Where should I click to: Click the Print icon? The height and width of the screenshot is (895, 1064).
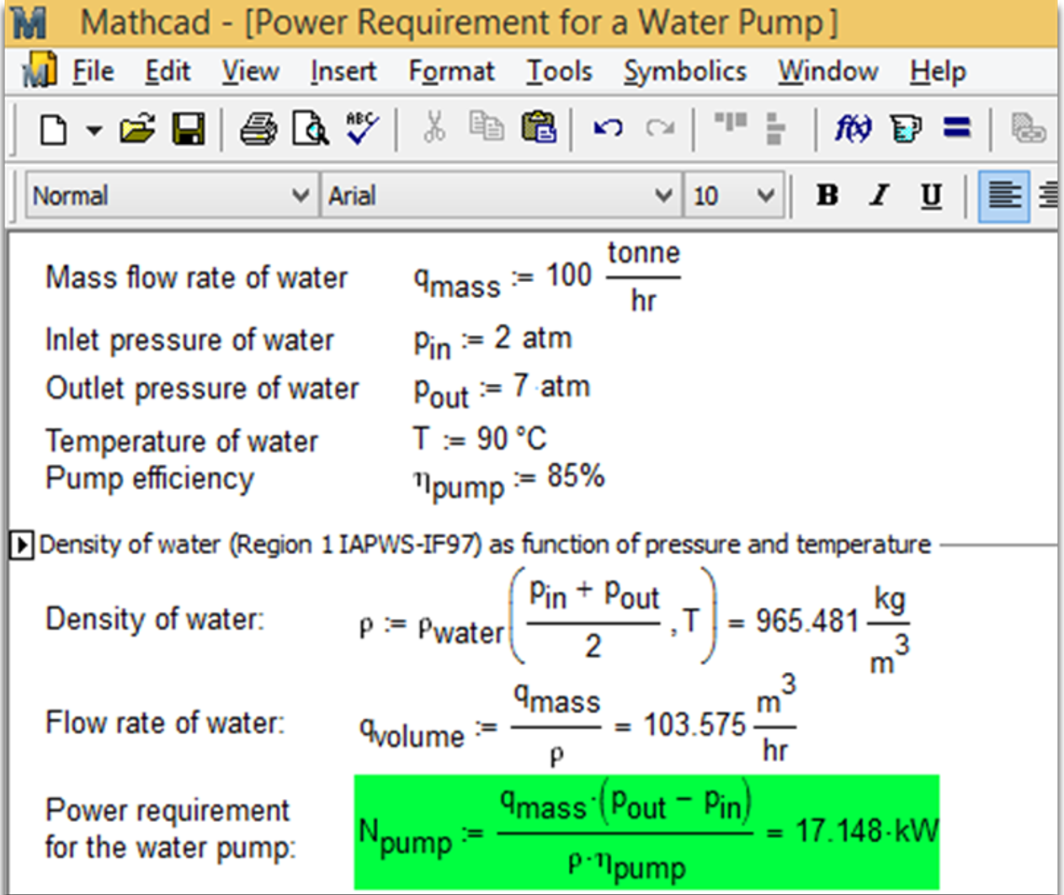point(258,130)
